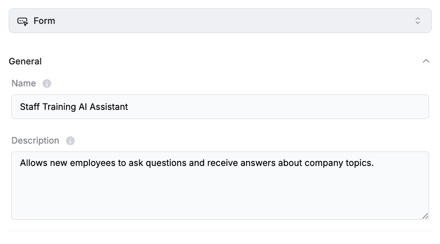Click the 'Form' label text in selector
The height and width of the screenshot is (244, 440).
pyautogui.click(x=44, y=21)
